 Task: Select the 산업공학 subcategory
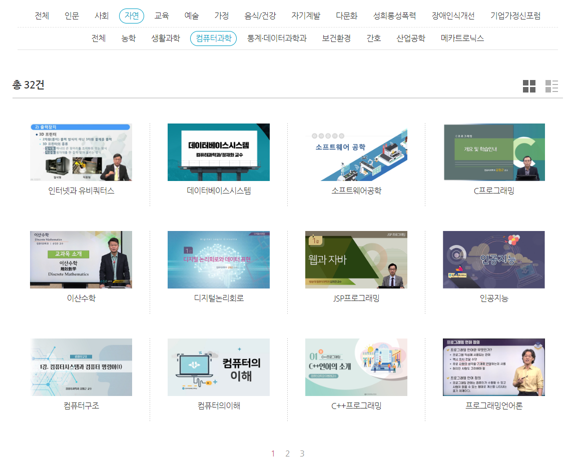411,38
